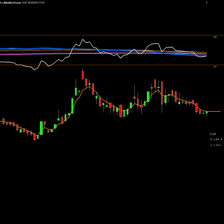
Task: Click the highest peak of white indicator line
Action: pyautogui.click(x=83, y=39)
